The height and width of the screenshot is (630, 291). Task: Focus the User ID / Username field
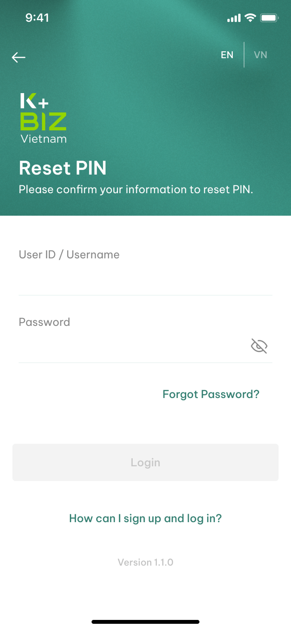pyautogui.click(x=145, y=268)
